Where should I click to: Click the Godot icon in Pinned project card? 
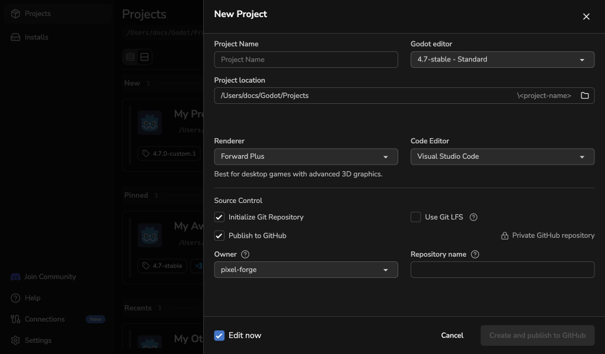click(149, 235)
